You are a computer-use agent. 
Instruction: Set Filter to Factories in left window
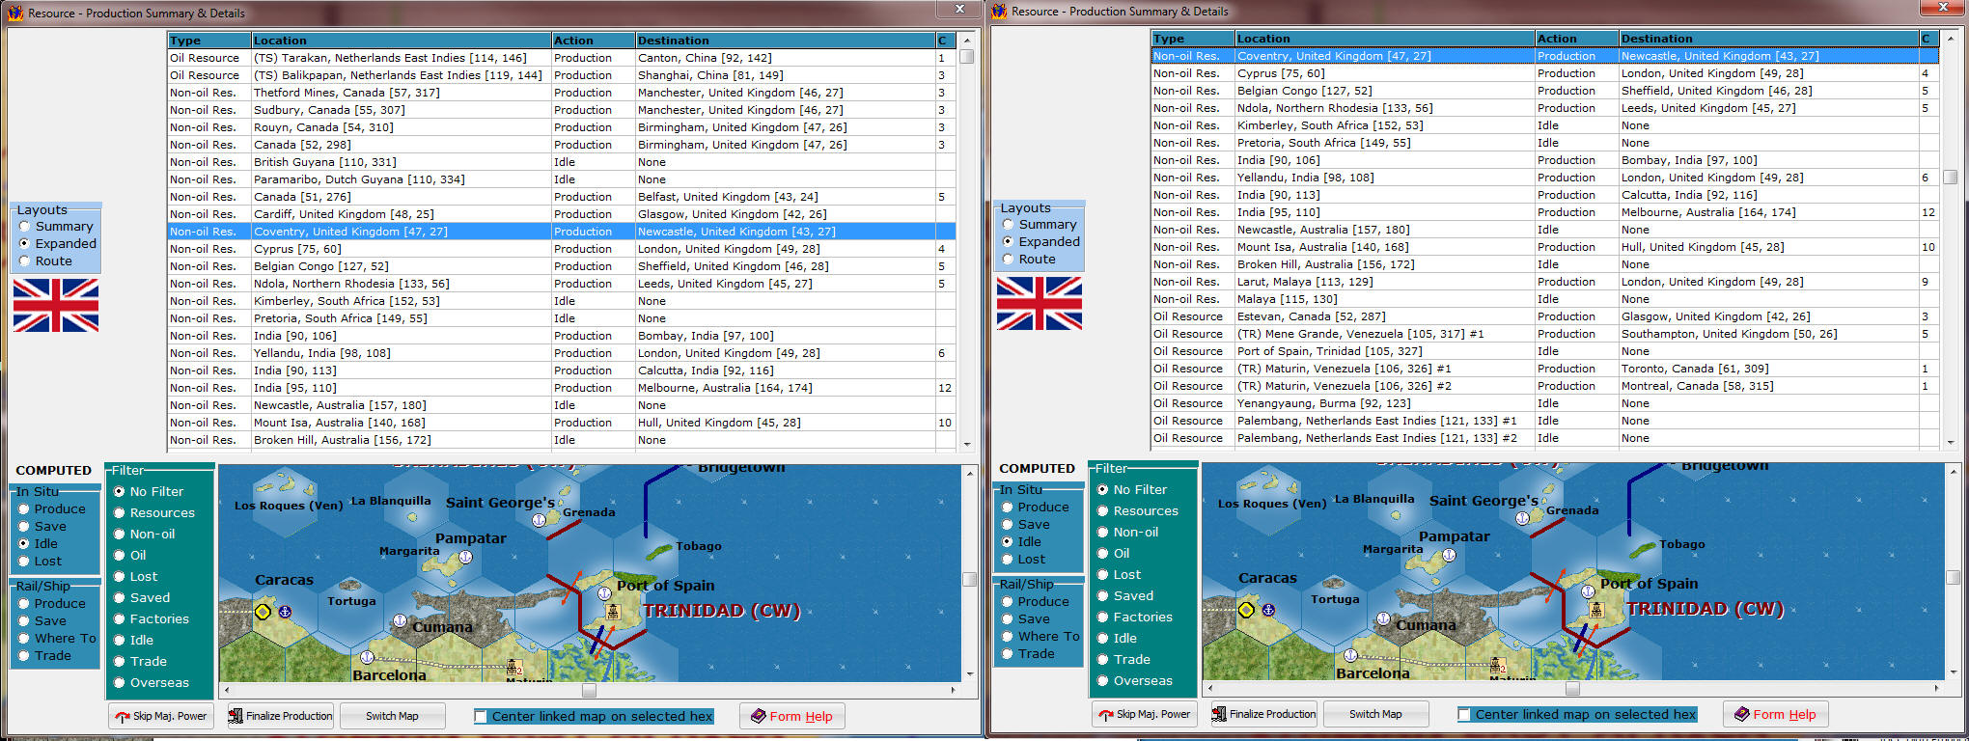click(x=120, y=619)
